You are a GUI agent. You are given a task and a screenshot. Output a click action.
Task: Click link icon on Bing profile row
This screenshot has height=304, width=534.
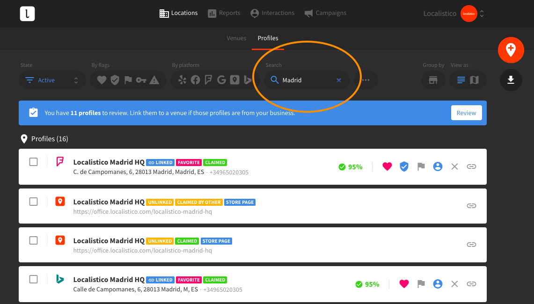pos(471,284)
